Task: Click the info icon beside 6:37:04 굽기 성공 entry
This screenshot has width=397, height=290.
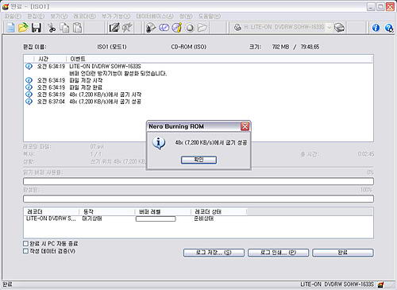Action: coord(29,102)
